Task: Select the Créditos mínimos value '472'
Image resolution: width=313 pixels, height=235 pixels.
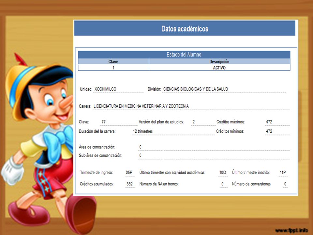Action: [269, 131]
